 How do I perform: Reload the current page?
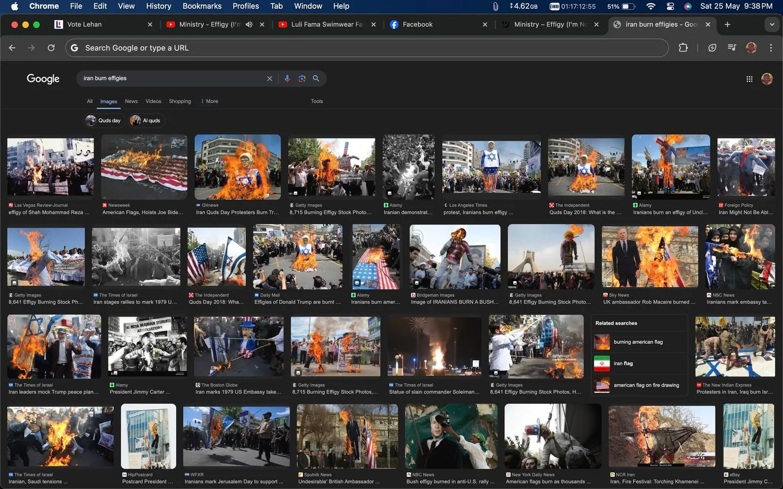pyautogui.click(x=51, y=47)
